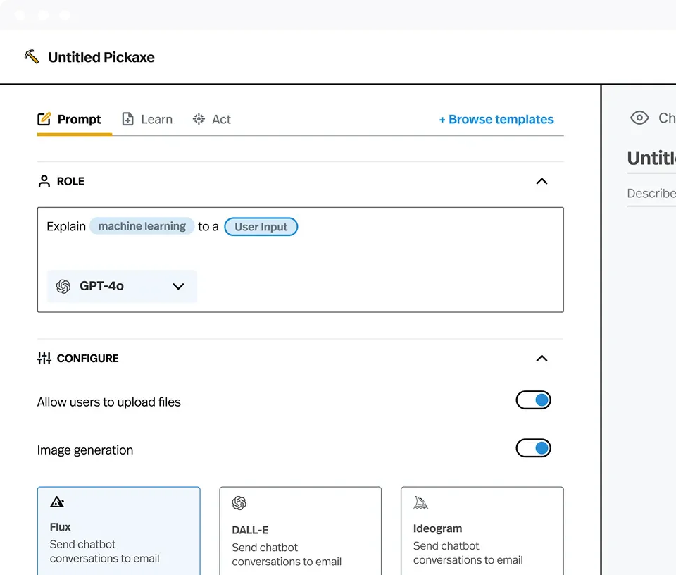Viewport: 676px width, 575px height.
Task: Click the machine learning variable chip
Action: pyautogui.click(x=142, y=226)
